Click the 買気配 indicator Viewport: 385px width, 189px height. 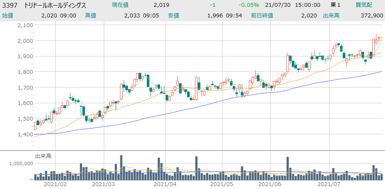coord(364,5)
